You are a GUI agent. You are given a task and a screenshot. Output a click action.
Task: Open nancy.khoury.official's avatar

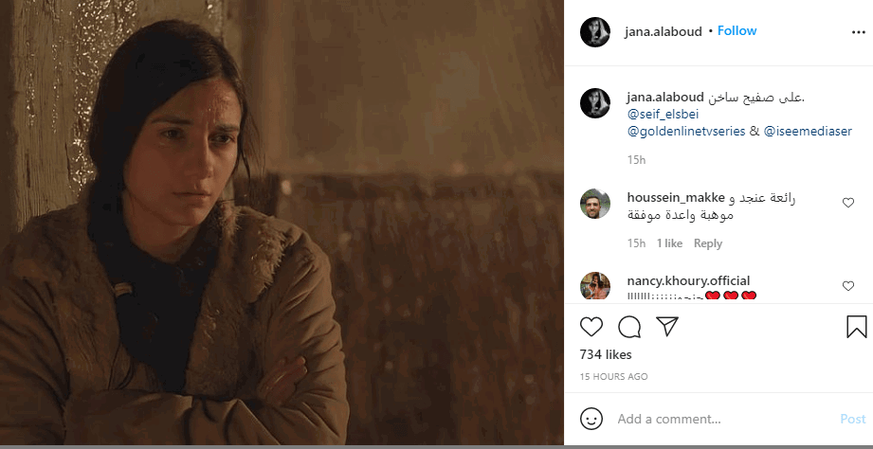(x=595, y=286)
